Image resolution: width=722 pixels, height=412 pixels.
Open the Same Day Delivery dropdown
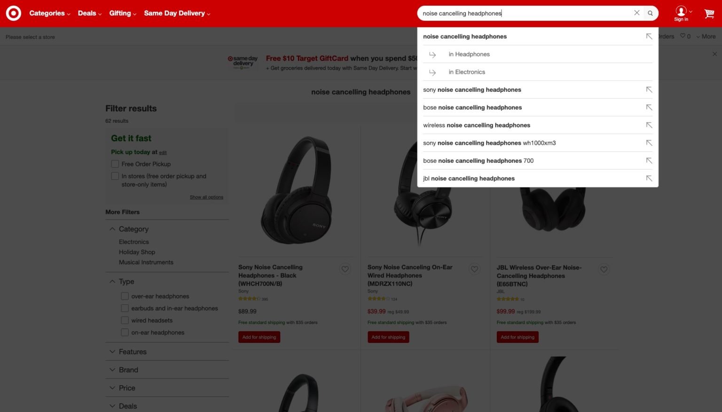[177, 13]
